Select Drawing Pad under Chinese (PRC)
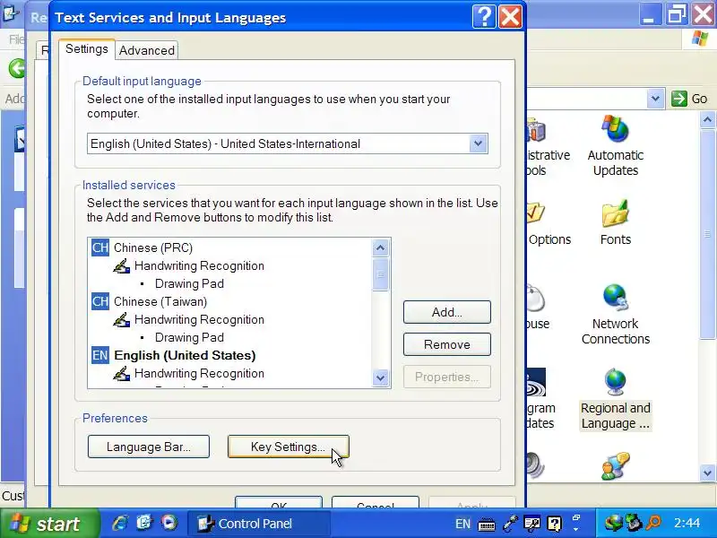Screen dimensions: 717x538 189,283
